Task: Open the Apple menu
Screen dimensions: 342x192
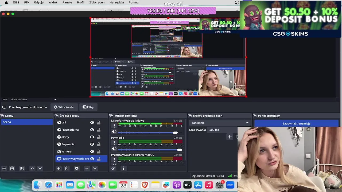Action: (x=6, y=2)
